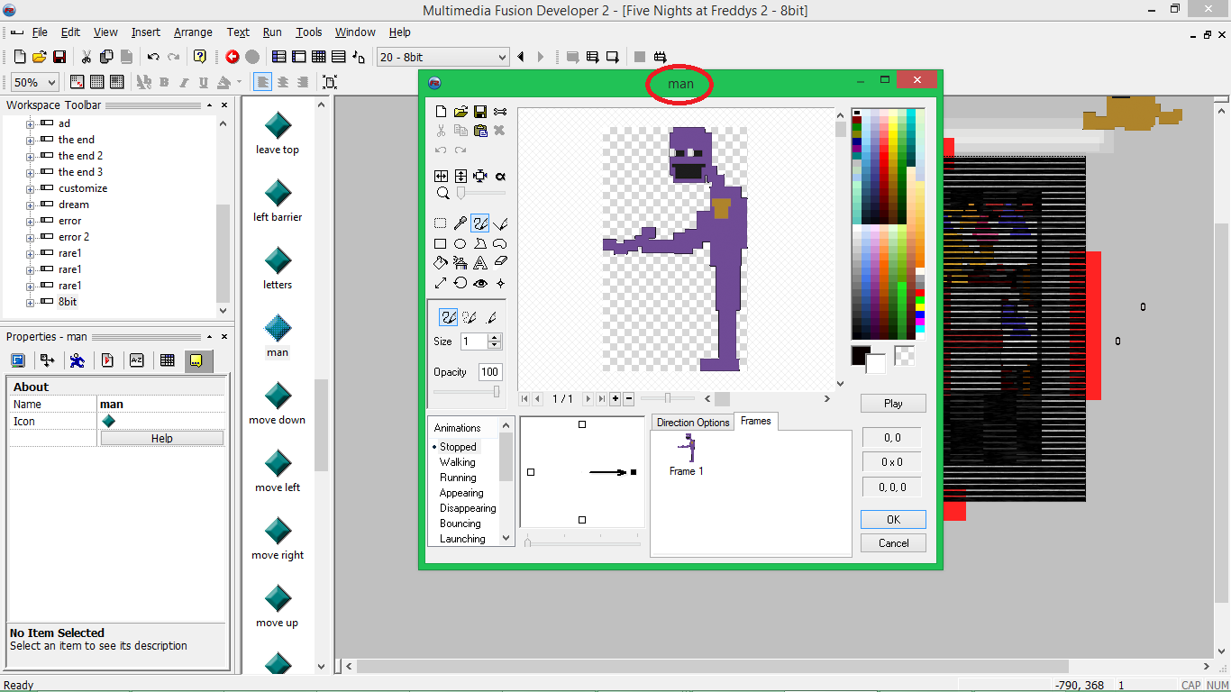Choose the rectangular Selection tool

coord(441,223)
